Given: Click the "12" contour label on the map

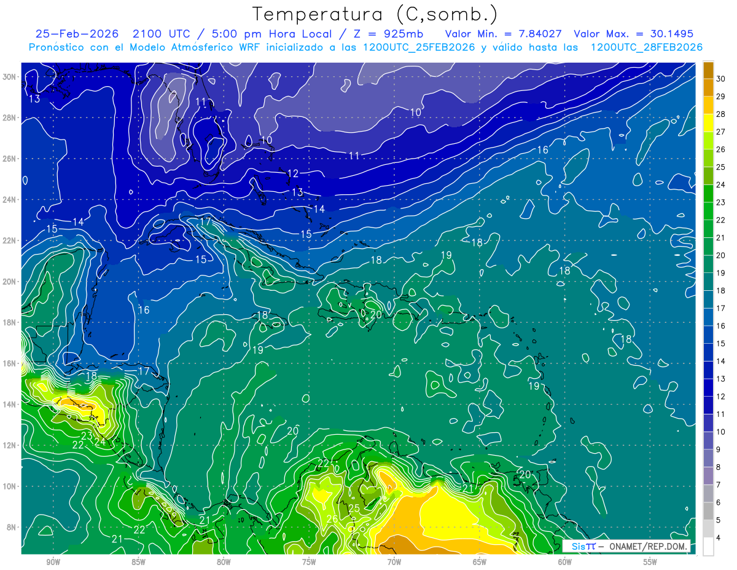Looking at the screenshot, I should point(293,174).
